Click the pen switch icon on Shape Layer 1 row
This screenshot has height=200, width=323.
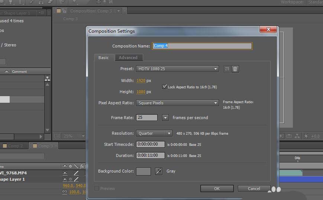click(76, 180)
